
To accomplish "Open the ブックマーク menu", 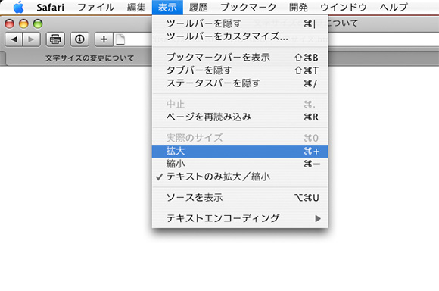I will click(248, 7).
